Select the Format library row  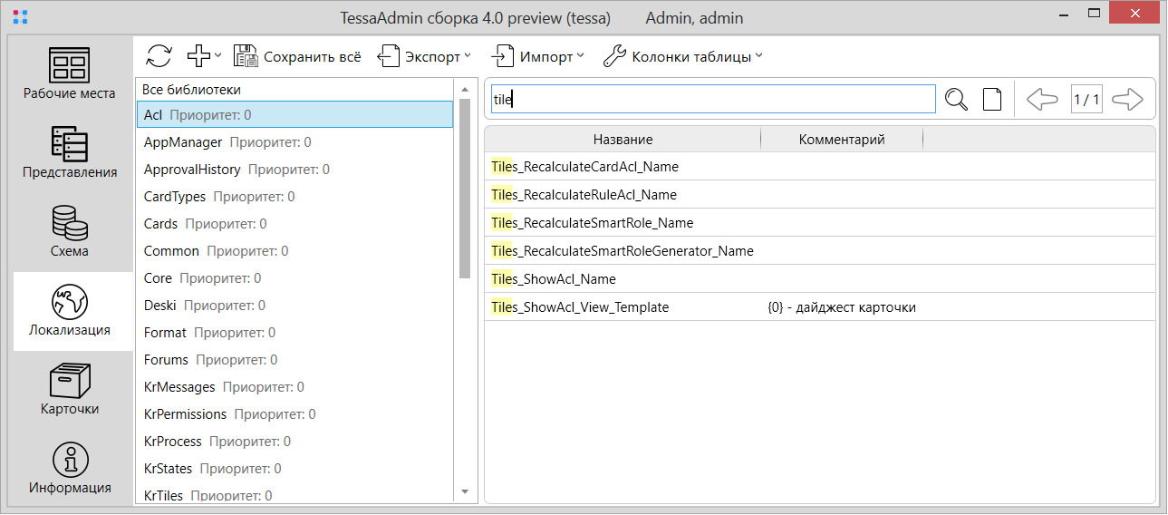[x=294, y=333]
